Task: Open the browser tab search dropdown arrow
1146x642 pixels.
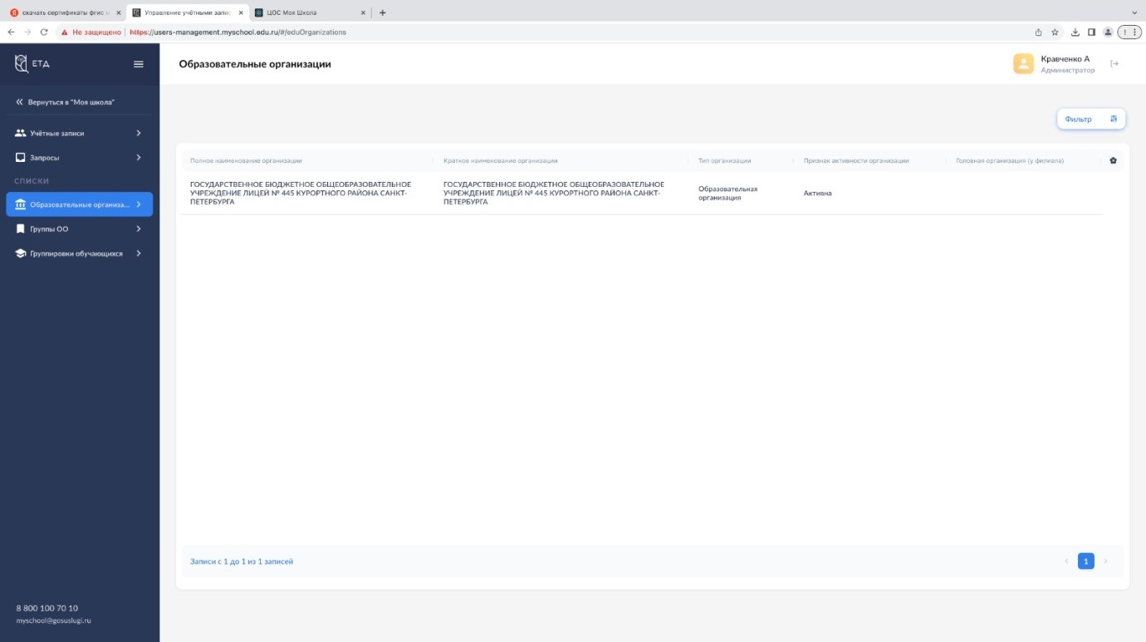Action: point(1134,12)
